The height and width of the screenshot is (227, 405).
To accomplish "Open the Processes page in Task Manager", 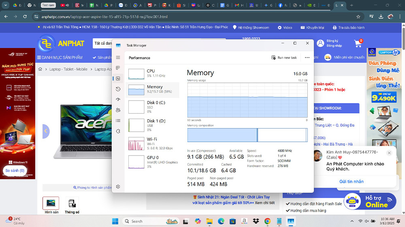I will [x=118, y=68].
